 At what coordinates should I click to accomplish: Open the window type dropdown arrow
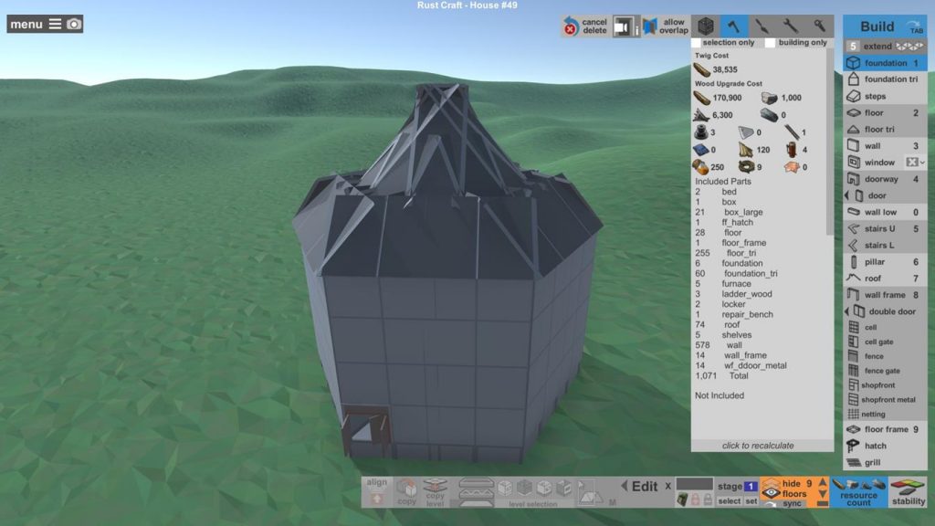pos(922,163)
